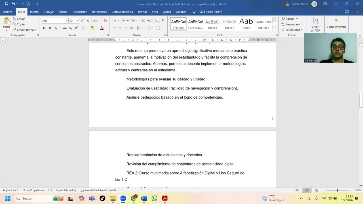Switch to the Acrobat tab
The height and width of the screenshot is (204, 363).
pos(181,12)
